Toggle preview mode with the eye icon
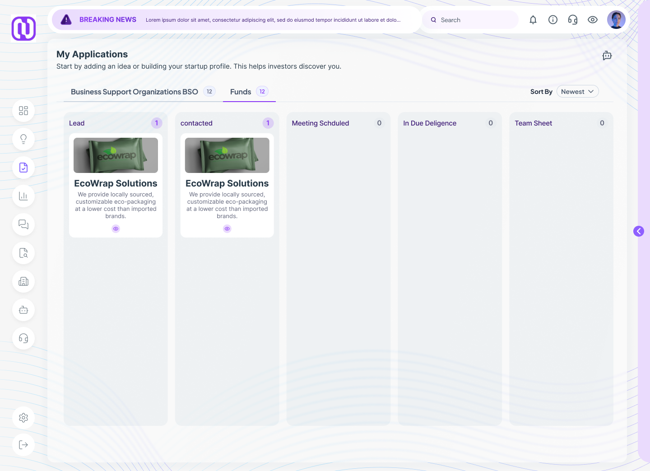650x471 pixels. pyautogui.click(x=593, y=19)
